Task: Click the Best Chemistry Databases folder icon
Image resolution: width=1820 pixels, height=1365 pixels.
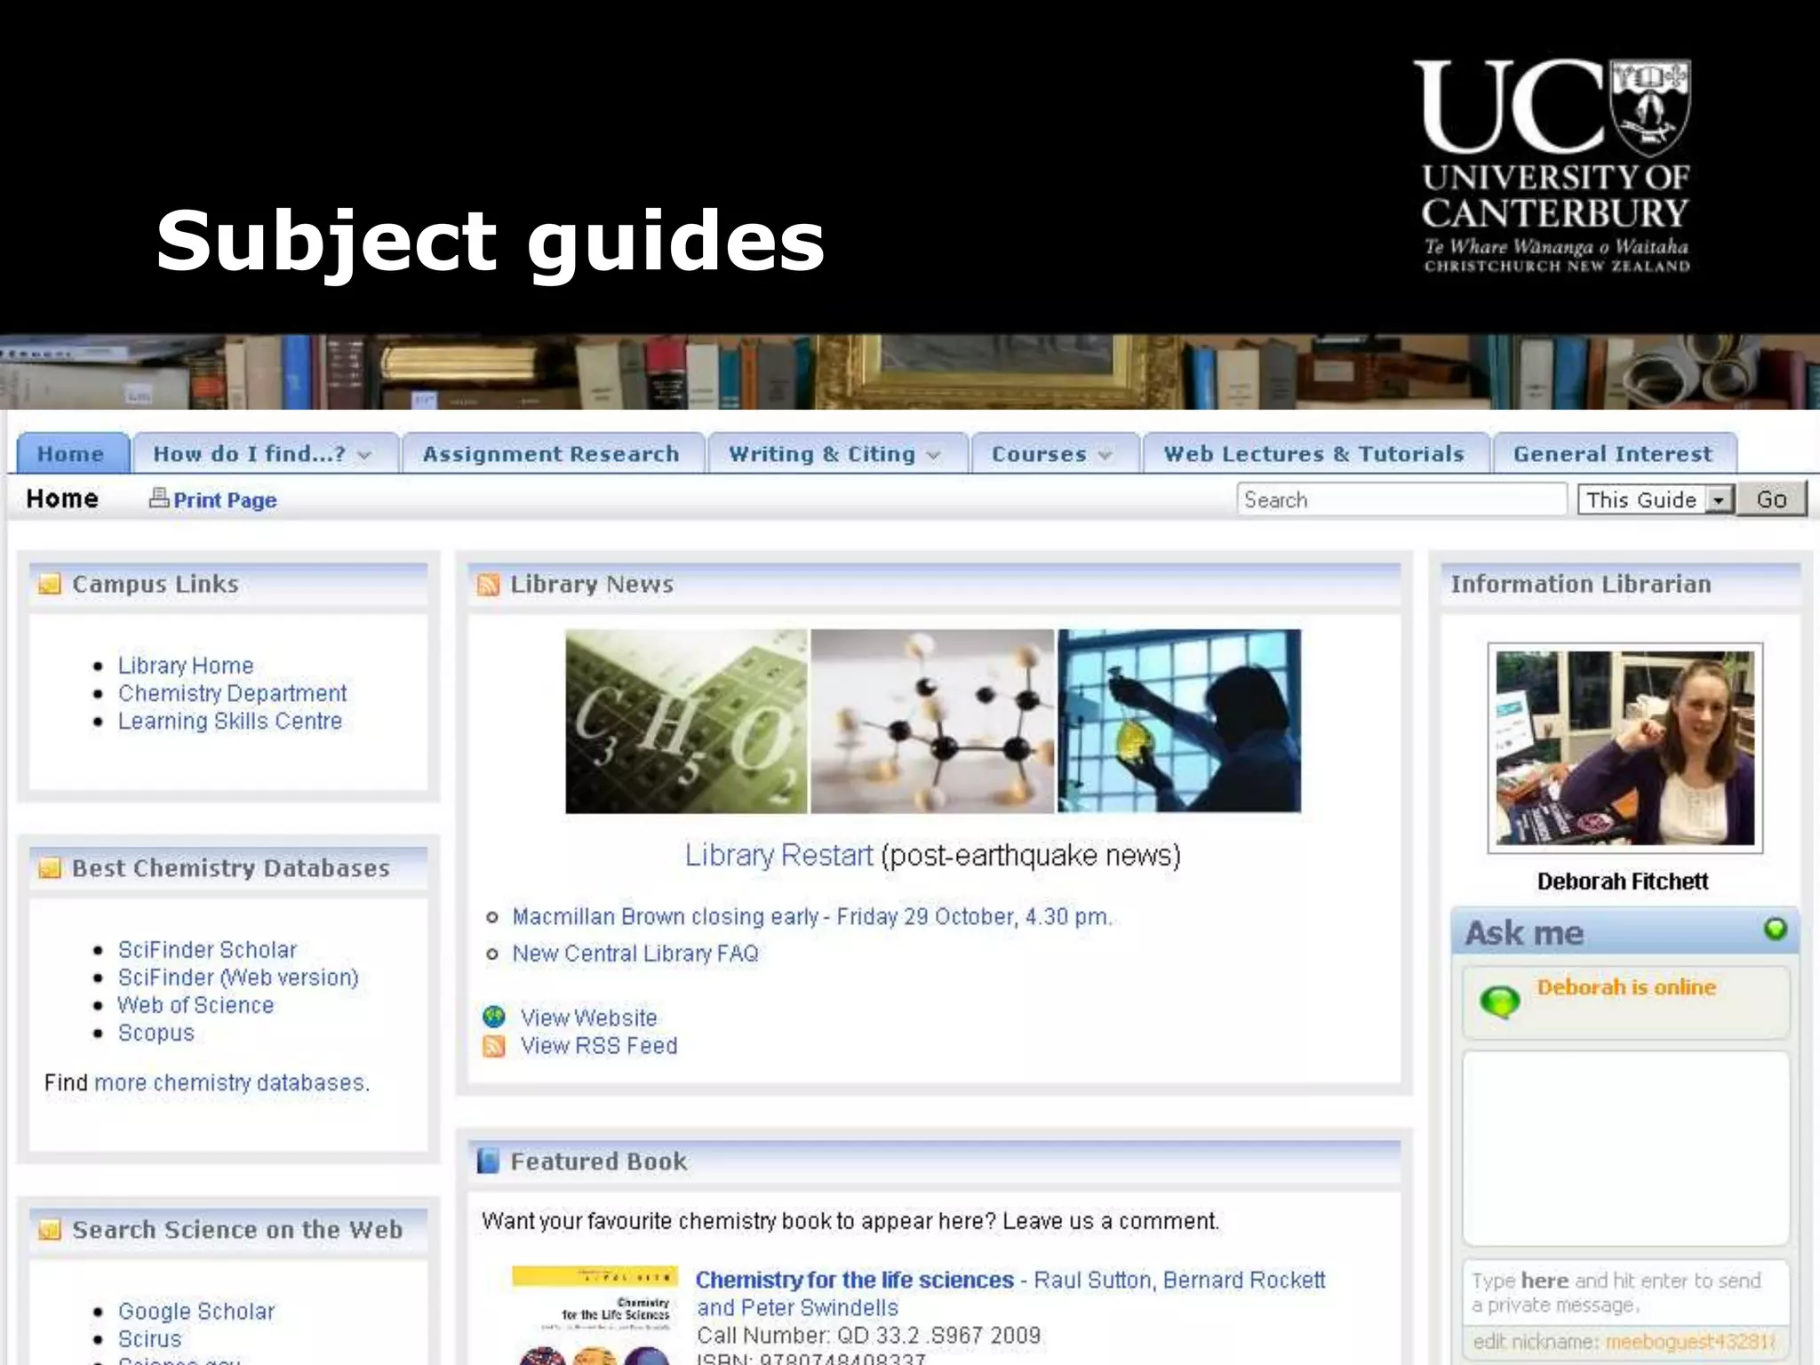Action: (50, 867)
